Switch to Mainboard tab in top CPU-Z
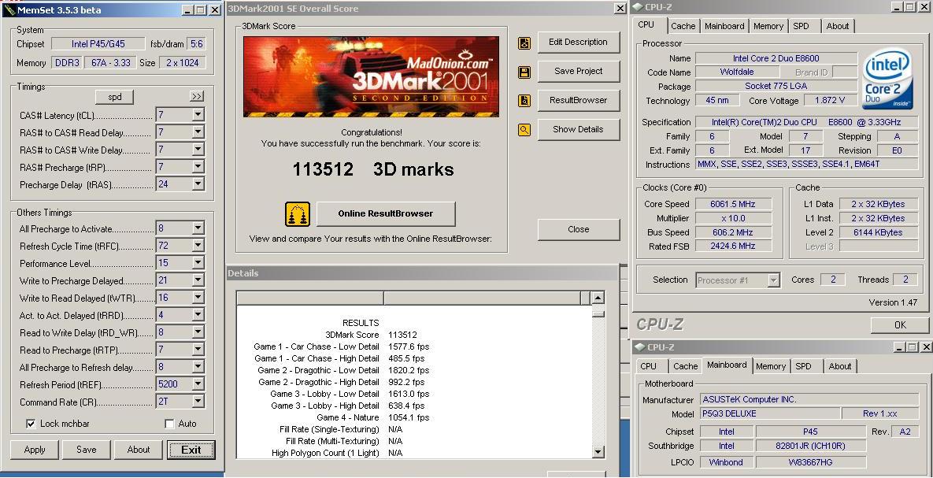933x478 pixels. coord(724,26)
